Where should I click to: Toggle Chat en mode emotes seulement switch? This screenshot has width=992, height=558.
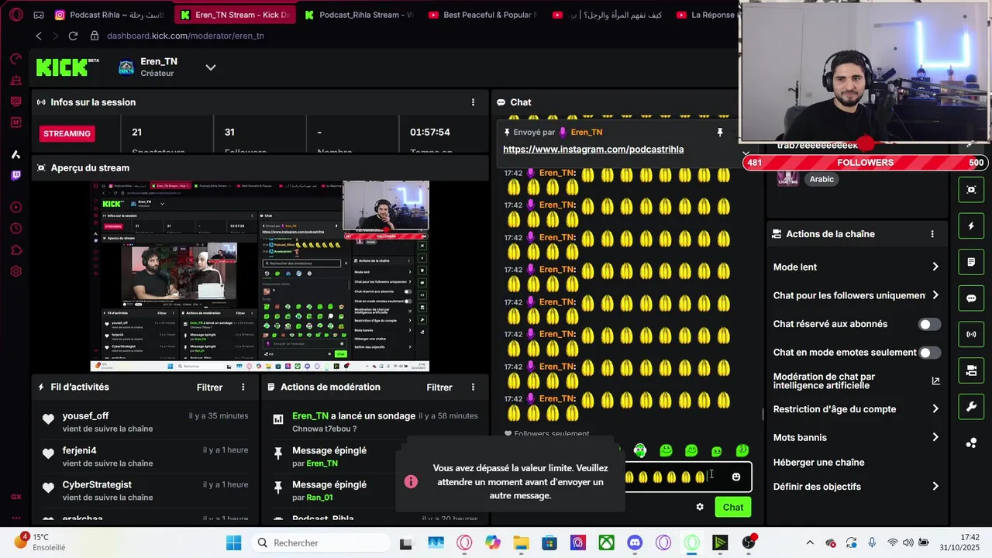pos(929,353)
